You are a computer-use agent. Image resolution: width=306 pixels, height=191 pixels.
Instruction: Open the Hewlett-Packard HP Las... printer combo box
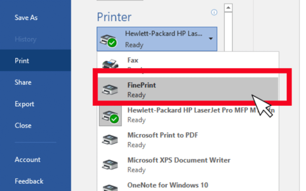coord(157,39)
